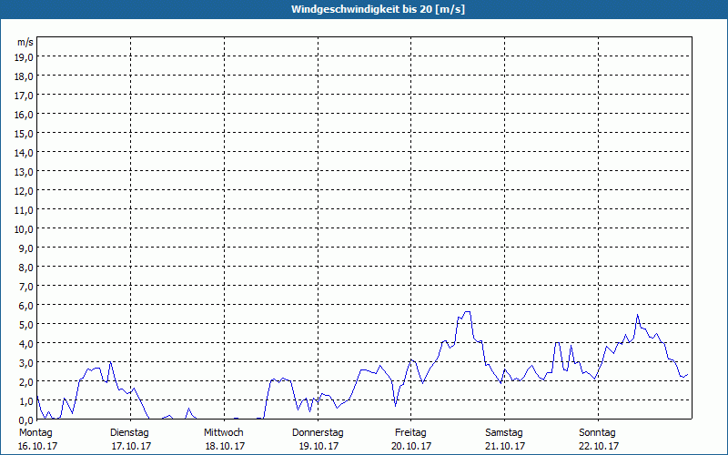Click the date 20.10.17
Viewport: 728px width, 455px height.
(x=411, y=446)
